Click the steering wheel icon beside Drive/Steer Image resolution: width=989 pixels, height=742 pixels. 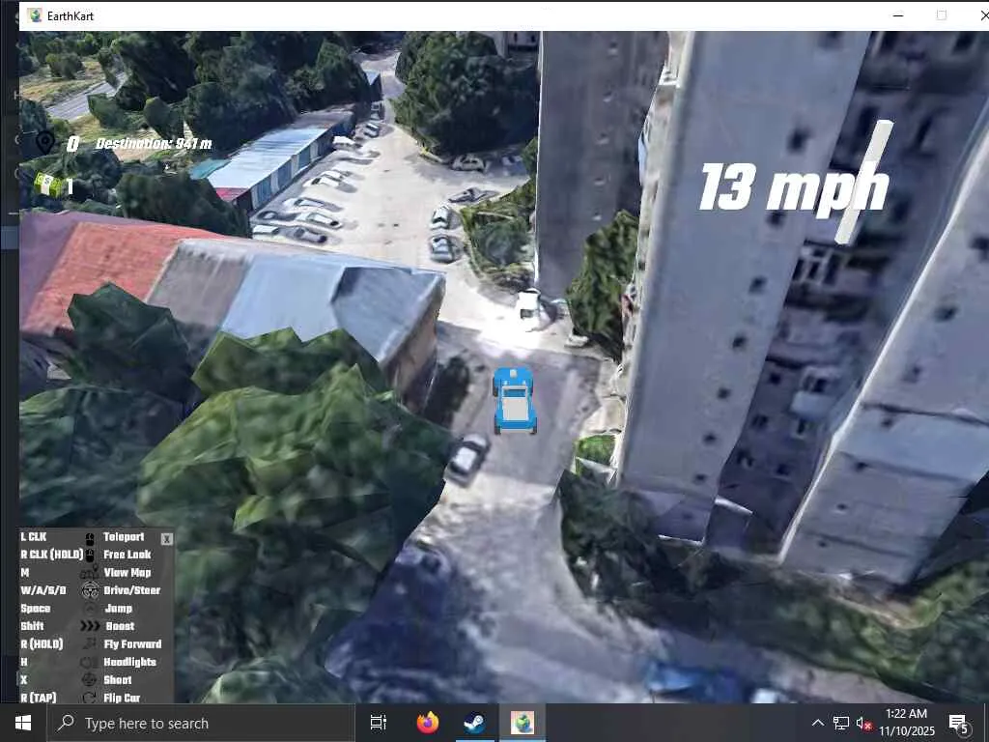(90, 590)
